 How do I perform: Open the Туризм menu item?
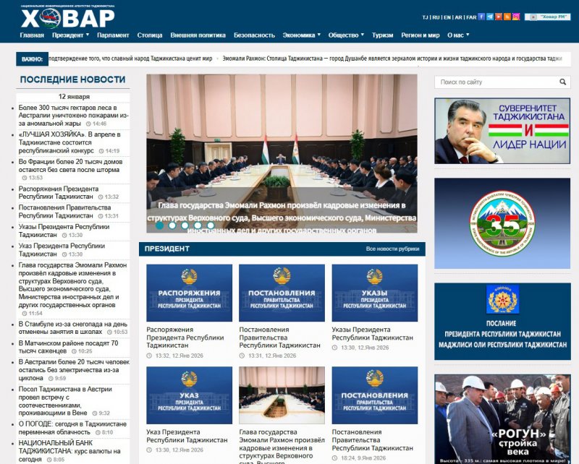382,35
